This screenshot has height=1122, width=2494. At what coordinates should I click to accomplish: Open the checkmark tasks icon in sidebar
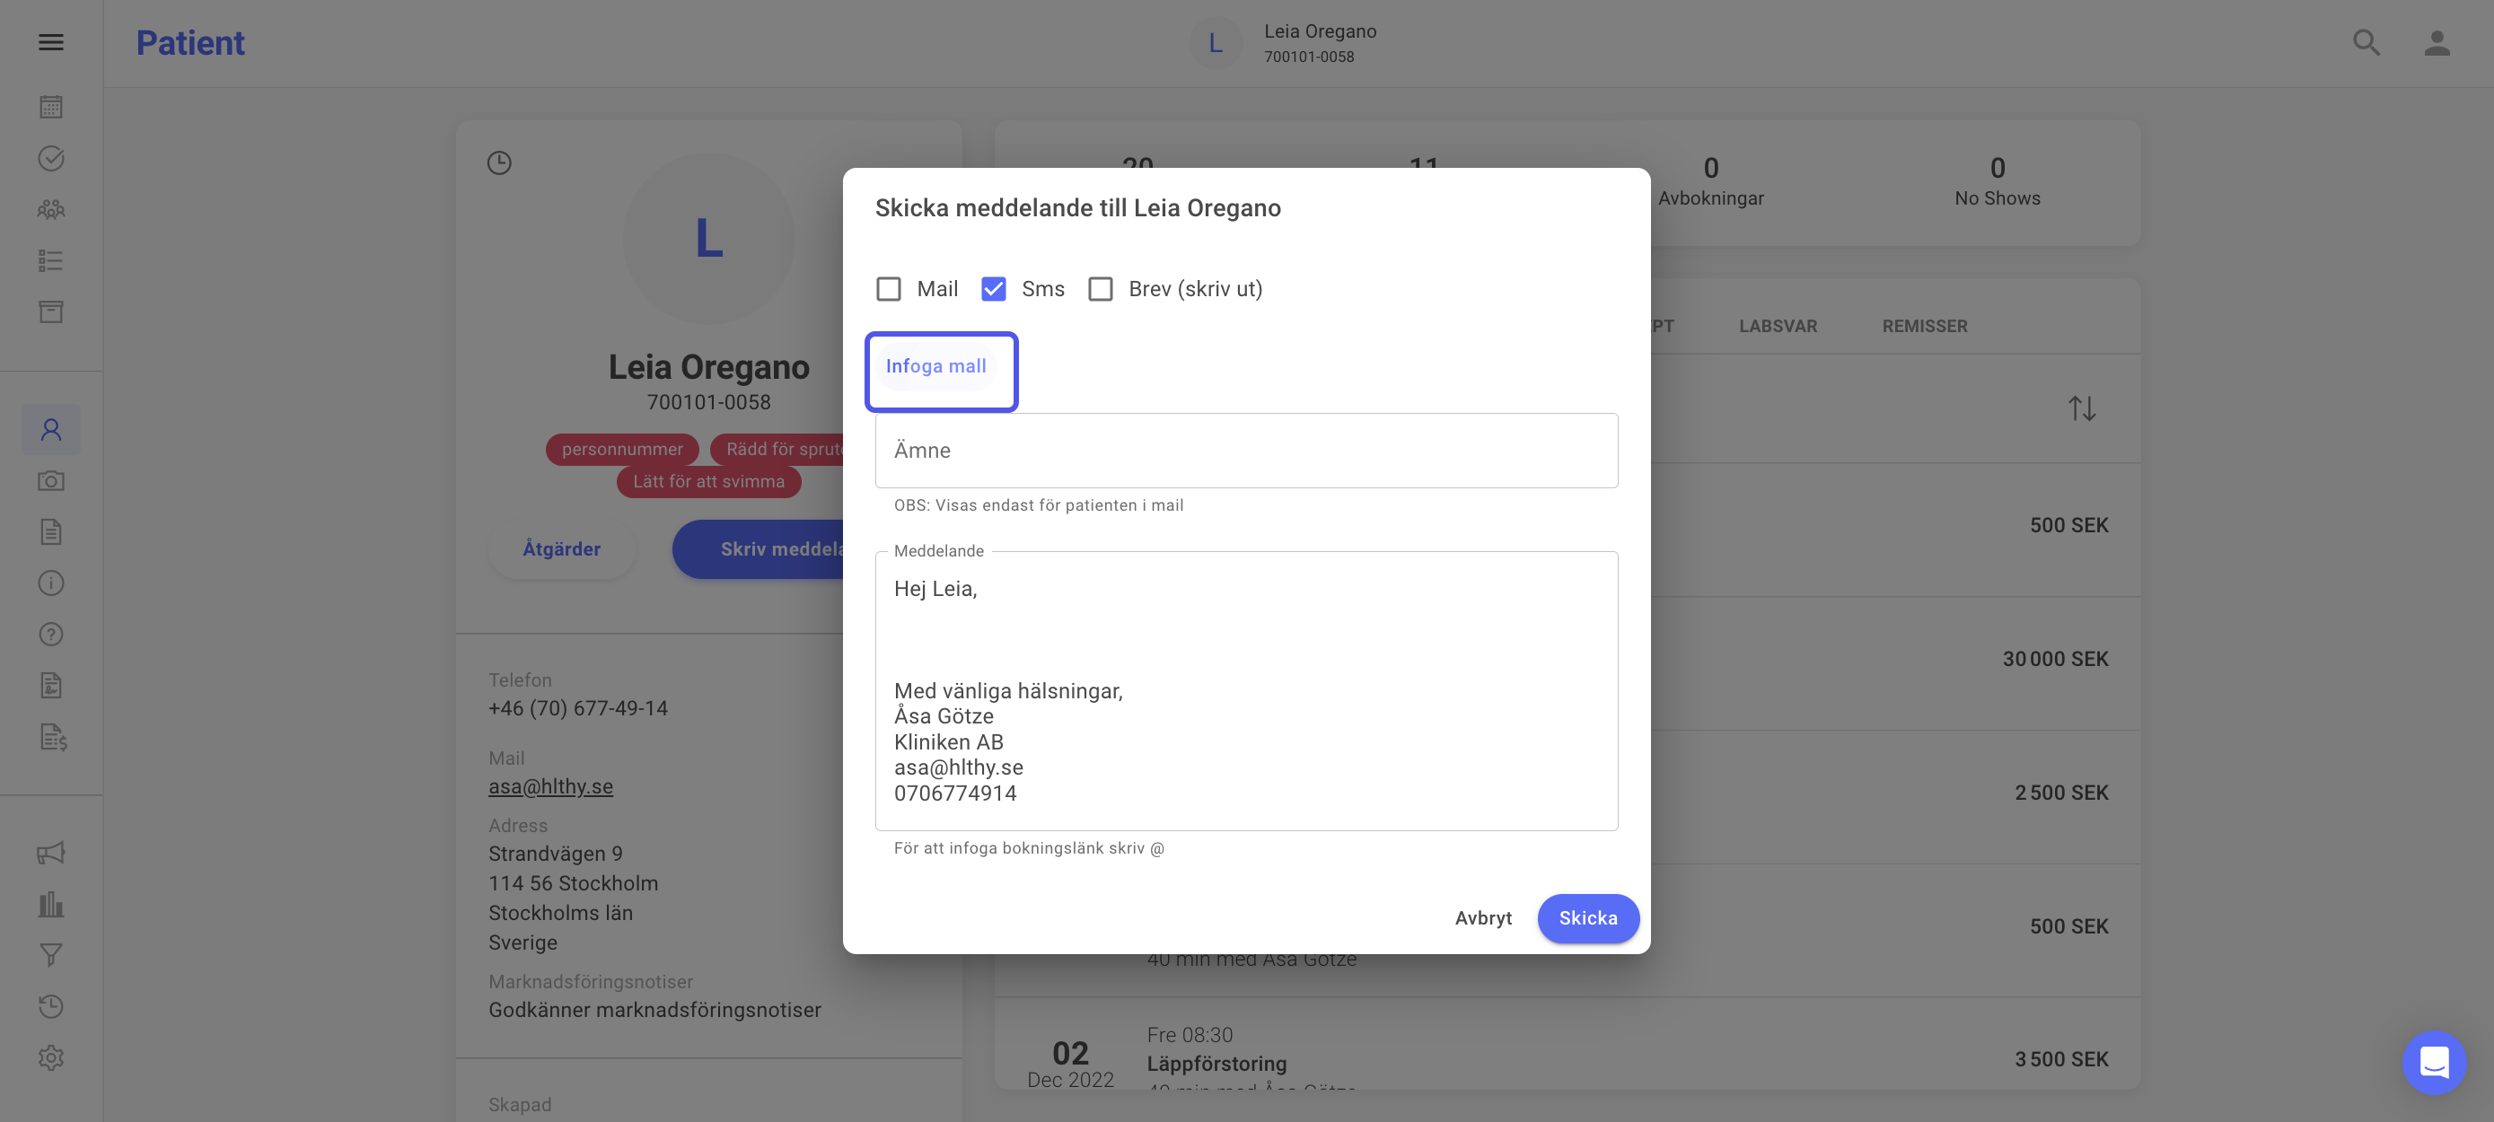[x=51, y=158]
